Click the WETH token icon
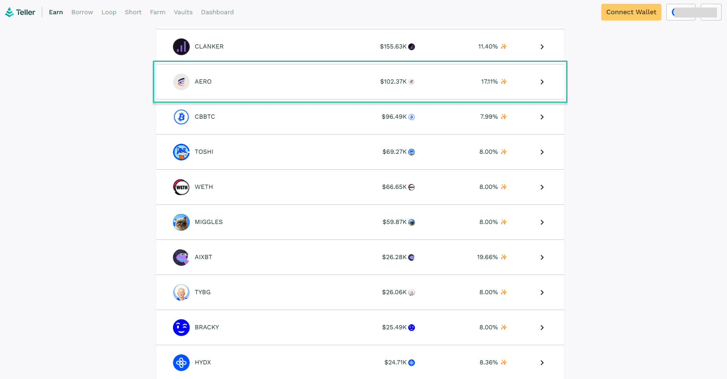This screenshot has width=727, height=379. click(181, 187)
